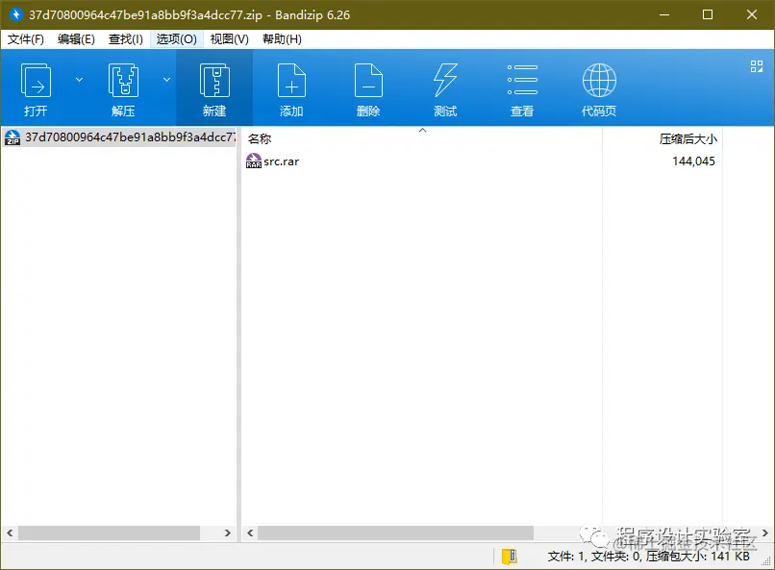Click left arrow of tree pane scrollbar

(x=10, y=533)
